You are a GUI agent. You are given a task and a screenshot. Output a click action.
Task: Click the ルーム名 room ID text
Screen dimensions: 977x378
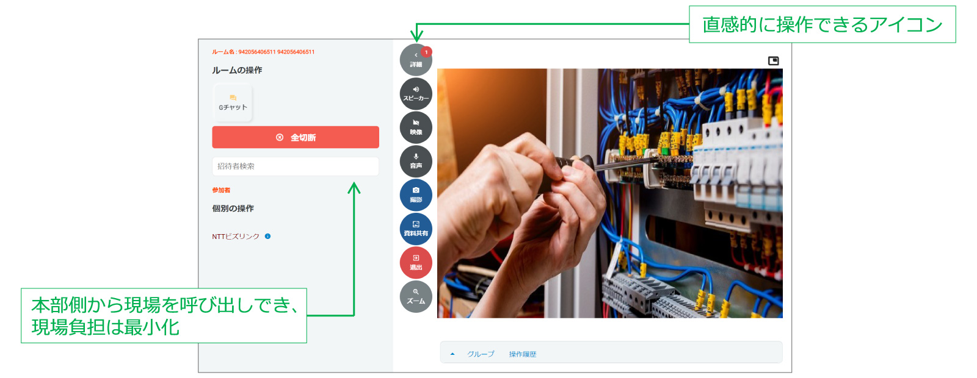point(263,52)
